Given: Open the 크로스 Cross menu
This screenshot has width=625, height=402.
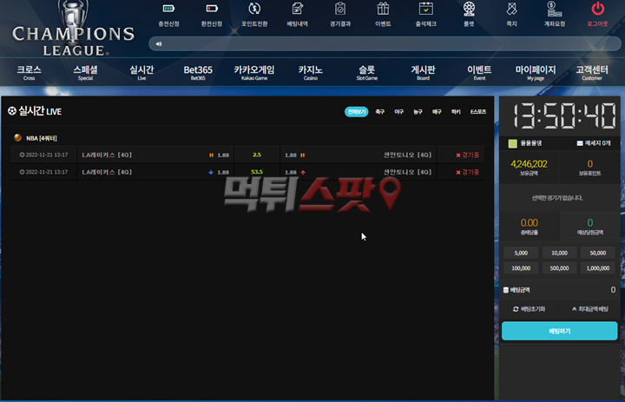Looking at the screenshot, I should [x=29, y=72].
